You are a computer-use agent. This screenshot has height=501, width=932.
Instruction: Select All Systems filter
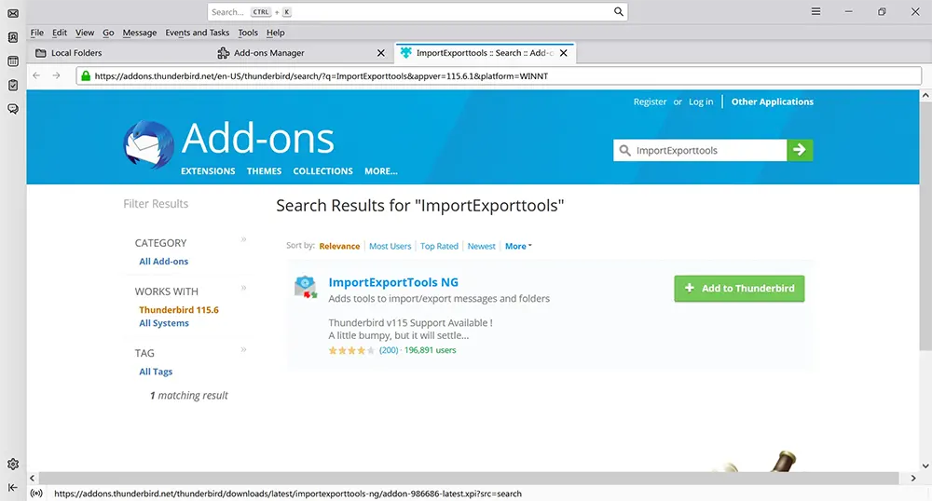[x=164, y=323]
